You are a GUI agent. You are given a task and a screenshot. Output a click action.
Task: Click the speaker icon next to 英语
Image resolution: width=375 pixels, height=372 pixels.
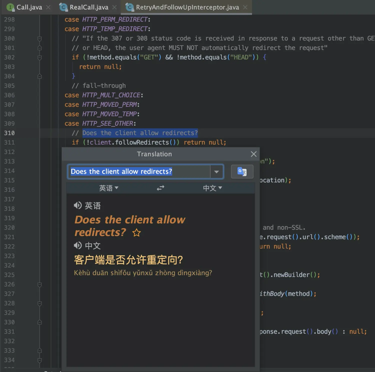[x=77, y=205]
